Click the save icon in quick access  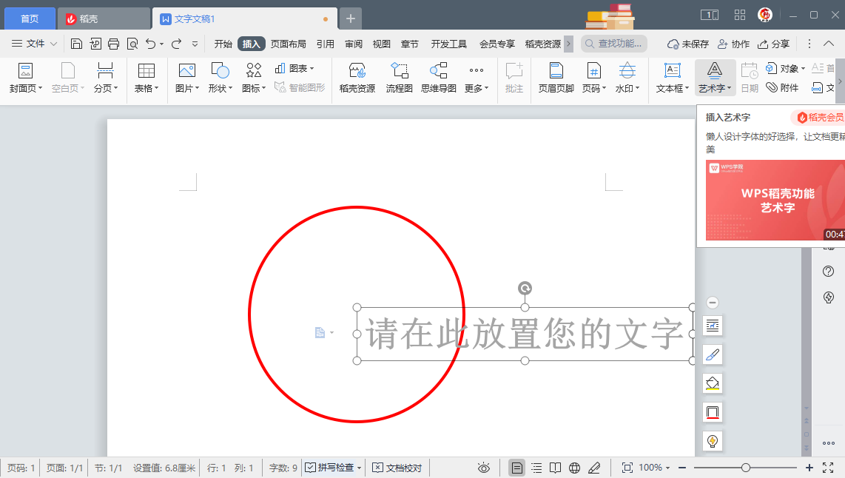pos(76,44)
